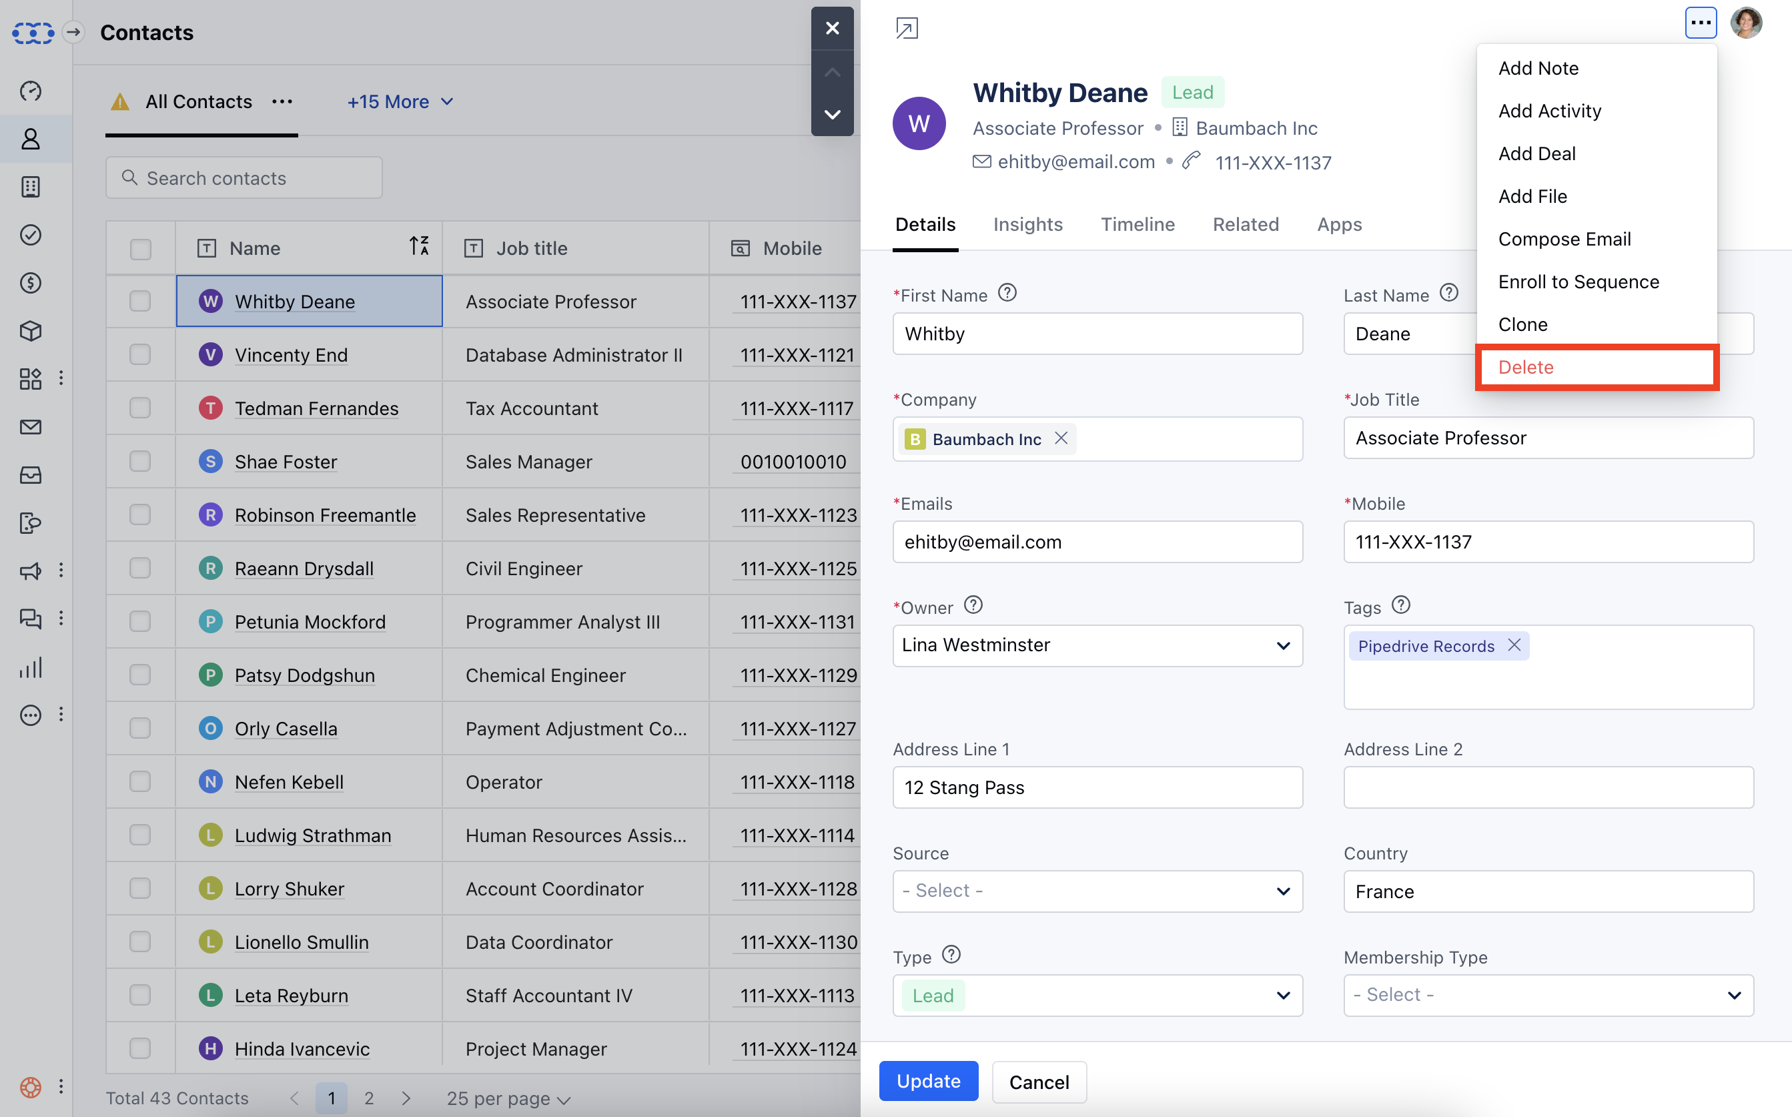Expand the +15 More views dropdown
Image resolution: width=1792 pixels, height=1117 pixels.
400,102
